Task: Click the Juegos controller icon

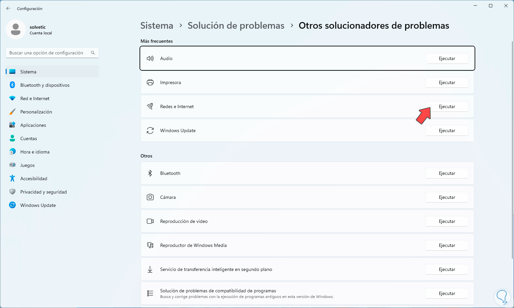Action: coord(12,165)
